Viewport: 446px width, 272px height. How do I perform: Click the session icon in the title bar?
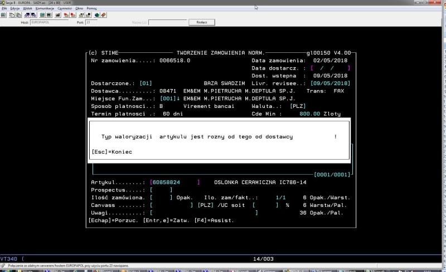(2, 3)
